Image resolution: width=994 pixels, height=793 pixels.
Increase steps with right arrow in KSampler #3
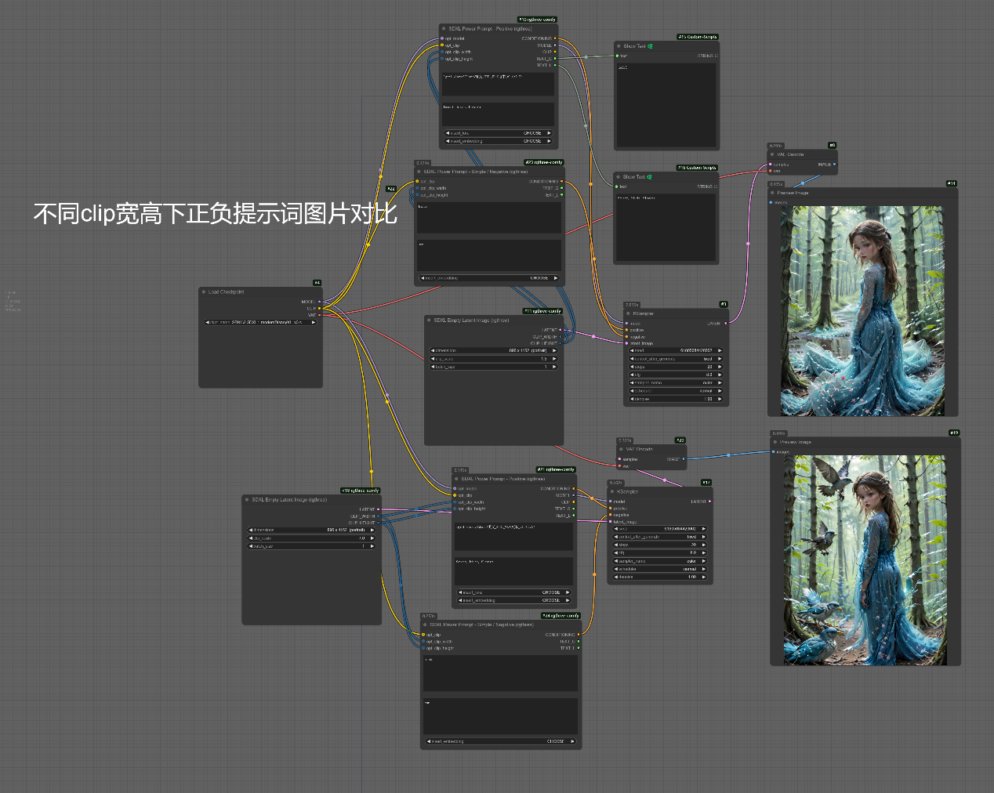pyautogui.click(x=720, y=367)
